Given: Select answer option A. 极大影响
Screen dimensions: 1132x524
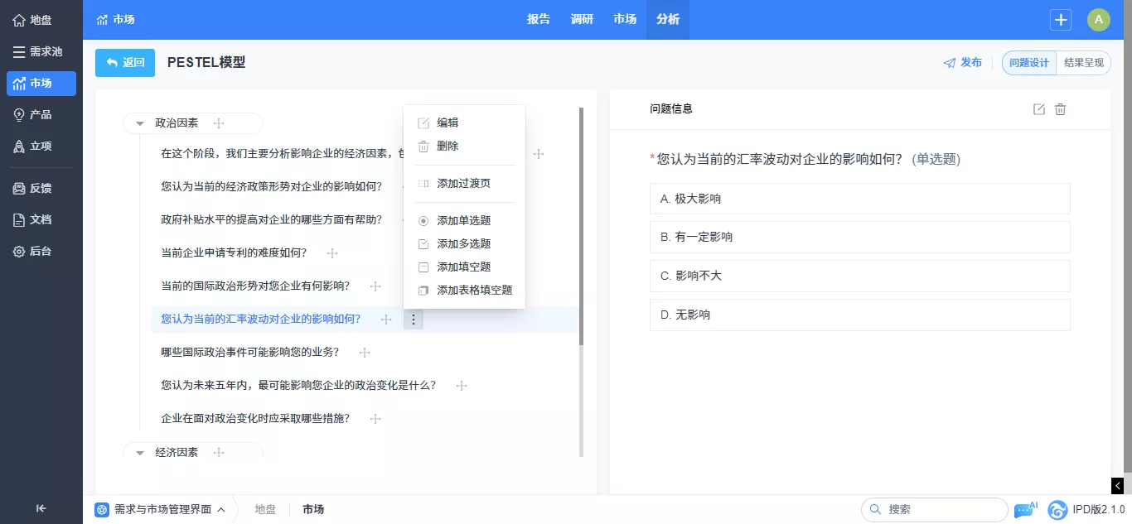Looking at the screenshot, I should (860, 199).
